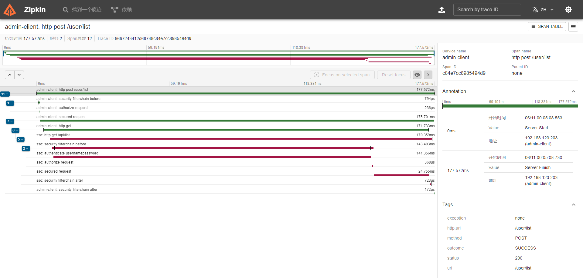Click the 143.403ms duration label

tap(425, 144)
